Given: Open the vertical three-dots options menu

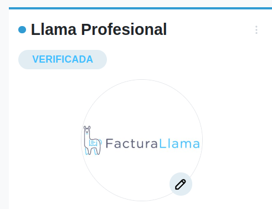Looking at the screenshot, I should coord(256,30).
